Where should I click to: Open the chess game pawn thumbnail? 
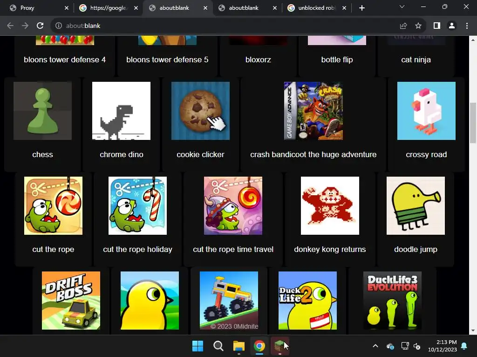(x=42, y=111)
